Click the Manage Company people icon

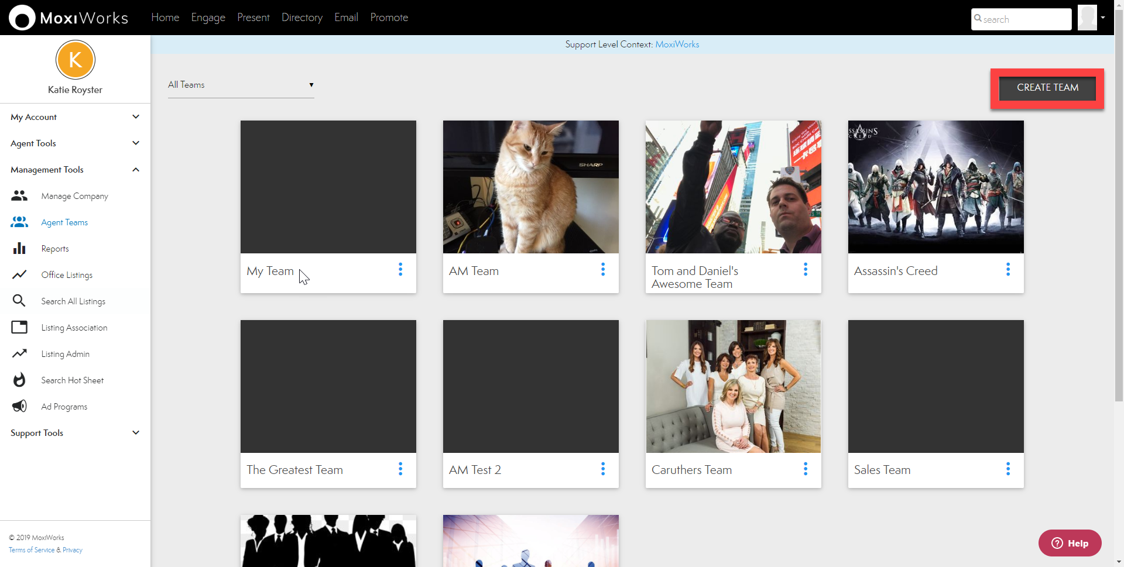point(19,196)
